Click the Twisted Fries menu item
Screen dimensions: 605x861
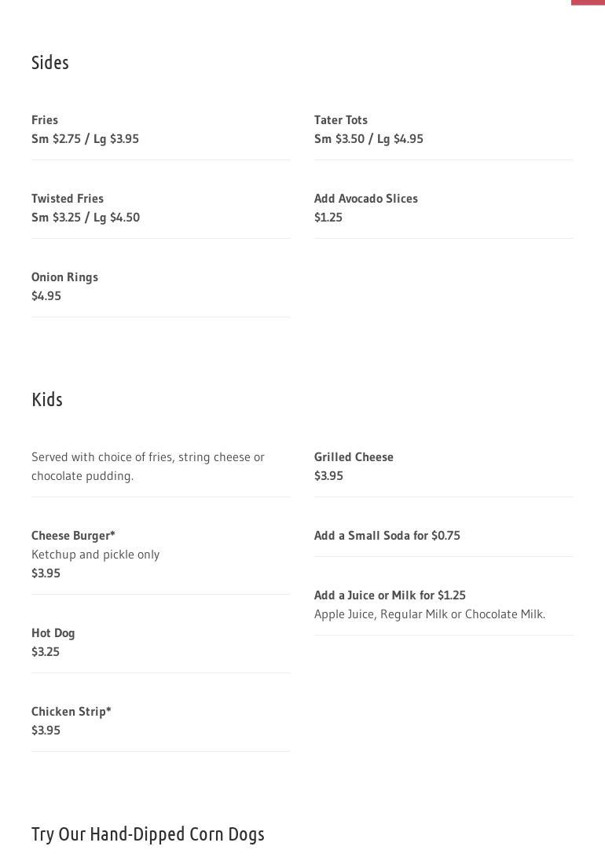click(68, 199)
